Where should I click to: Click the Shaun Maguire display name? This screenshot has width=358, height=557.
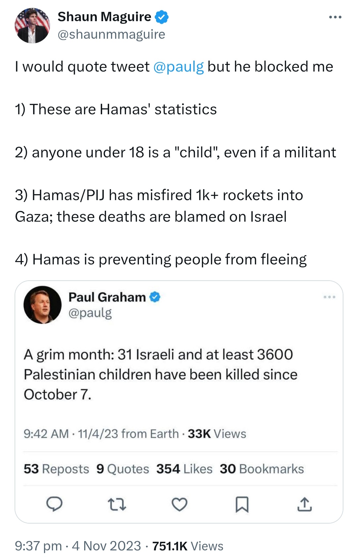[104, 17]
